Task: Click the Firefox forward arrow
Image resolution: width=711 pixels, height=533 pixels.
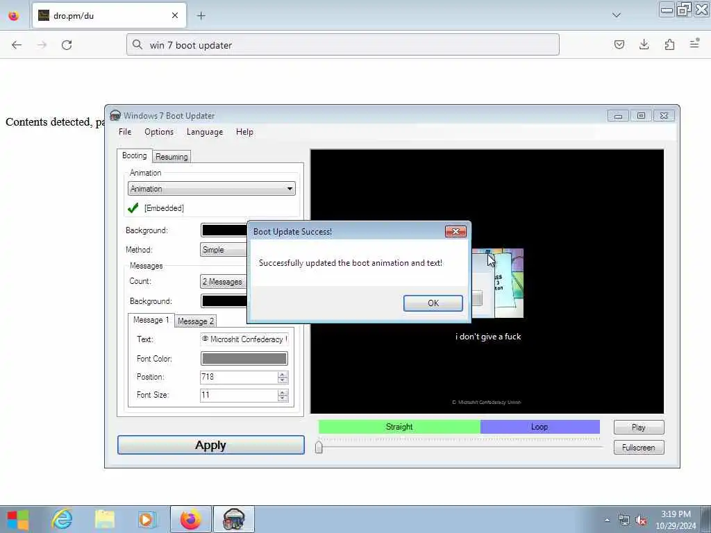Action: coord(42,45)
